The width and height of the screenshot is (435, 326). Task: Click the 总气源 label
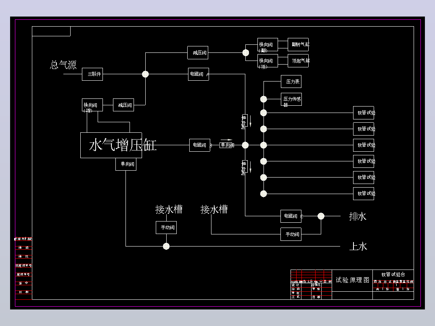[x=63, y=65]
